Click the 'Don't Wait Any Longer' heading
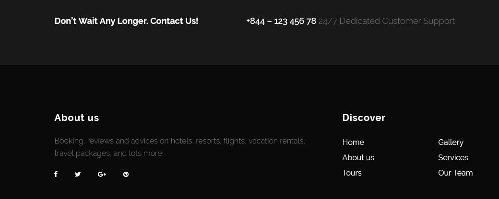499x199 pixels. (126, 21)
